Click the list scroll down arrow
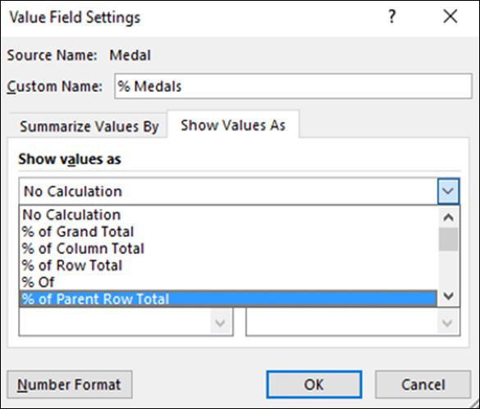 (449, 296)
